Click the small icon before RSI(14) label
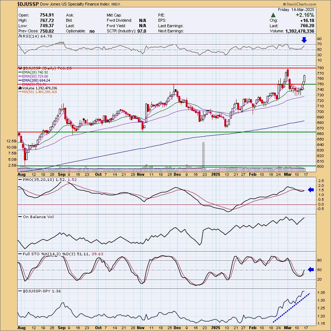 pyautogui.click(x=20, y=36)
